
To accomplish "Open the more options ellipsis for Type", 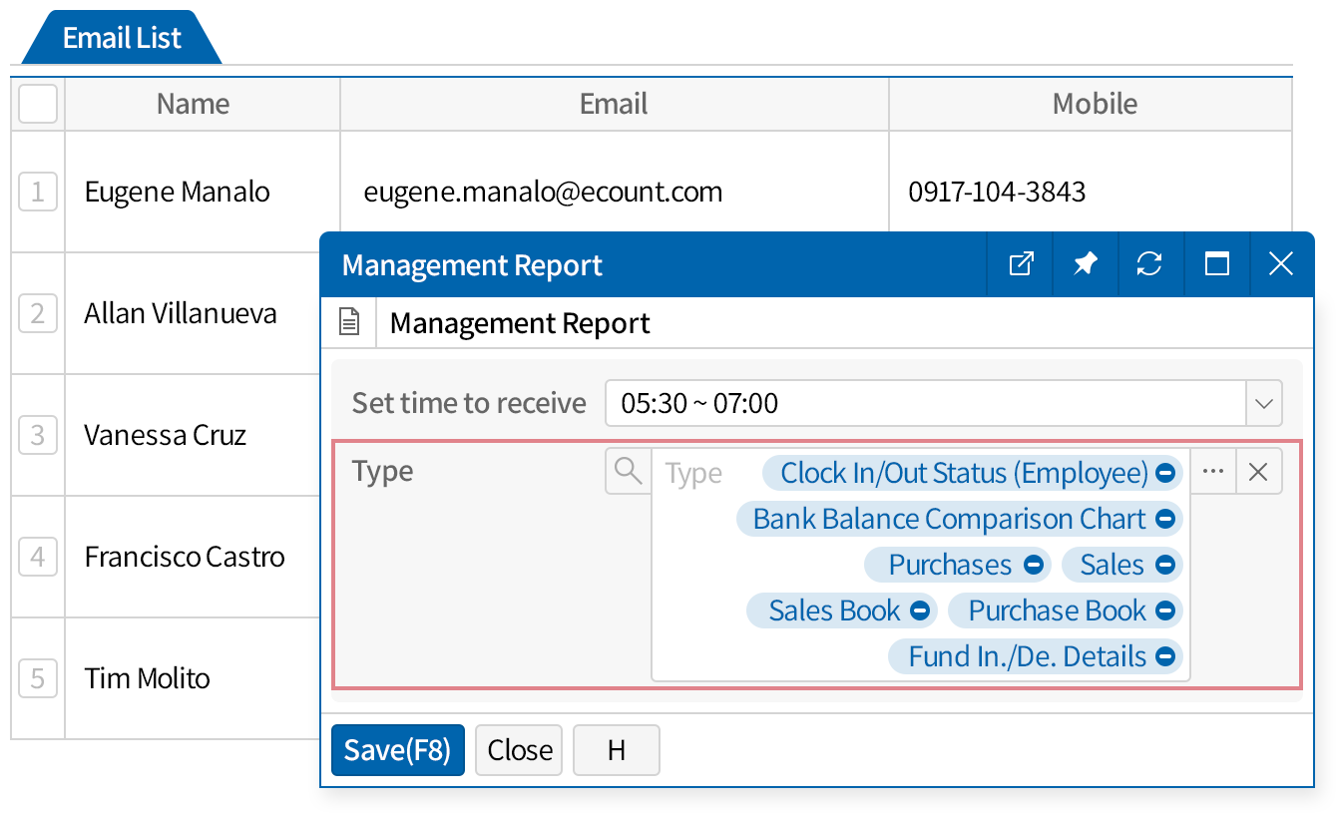I will 1213,471.
